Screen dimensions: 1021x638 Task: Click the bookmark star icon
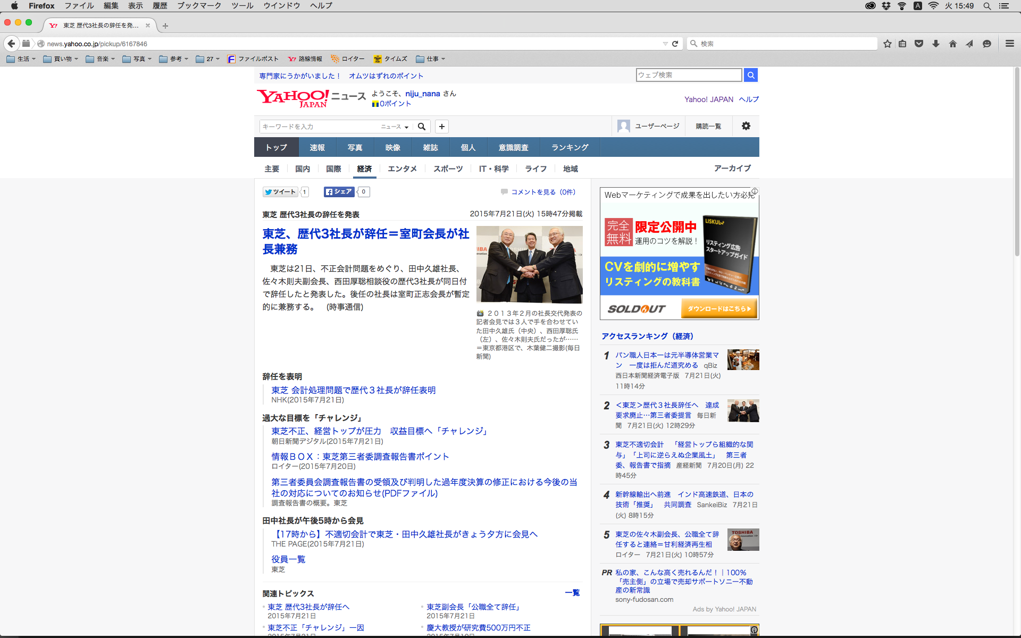[887, 44]
